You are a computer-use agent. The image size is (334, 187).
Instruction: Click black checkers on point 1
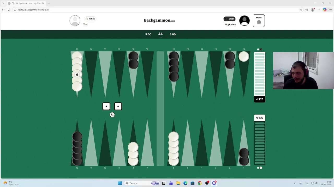coord(244,157)
